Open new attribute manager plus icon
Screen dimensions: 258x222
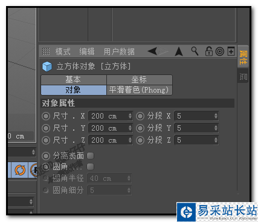click(x=231, y=51)
